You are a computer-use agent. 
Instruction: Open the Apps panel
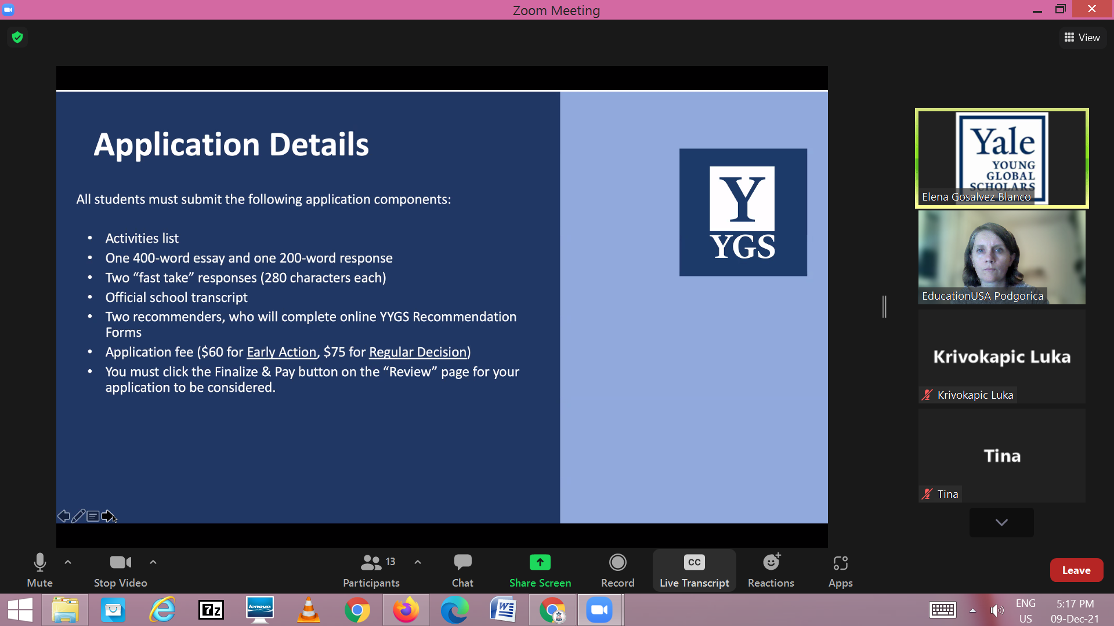(840, 570)
